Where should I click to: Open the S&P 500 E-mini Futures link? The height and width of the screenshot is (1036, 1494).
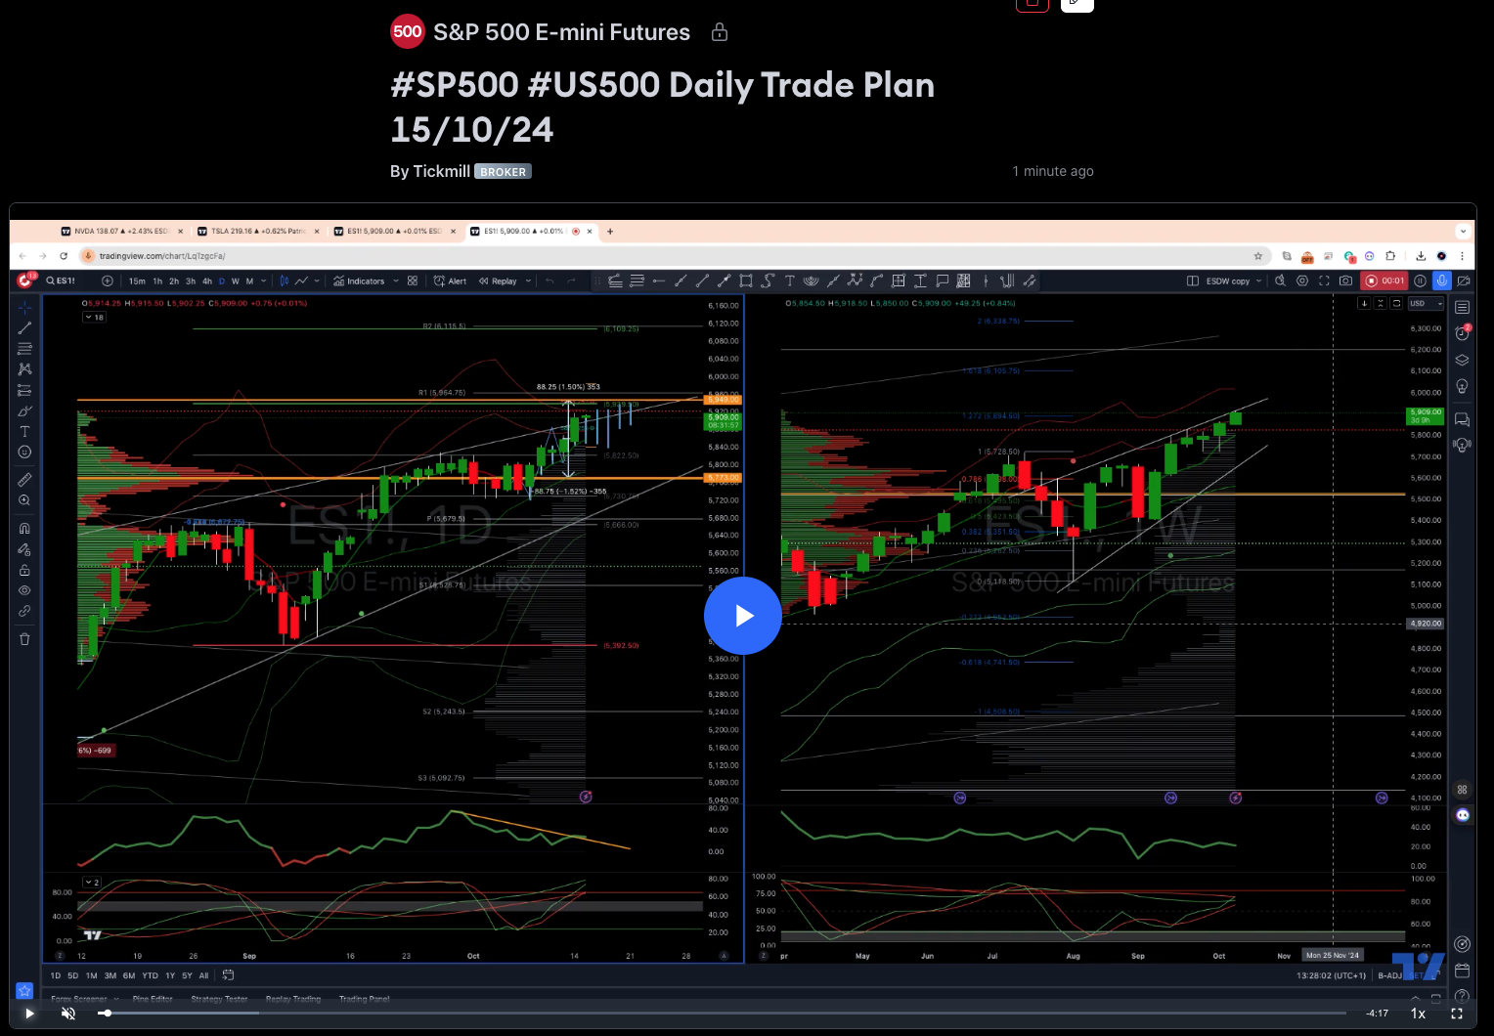[561, 32]
